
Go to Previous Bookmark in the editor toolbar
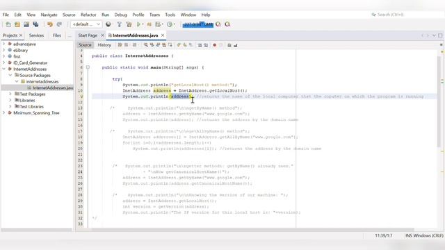[179, 44]
